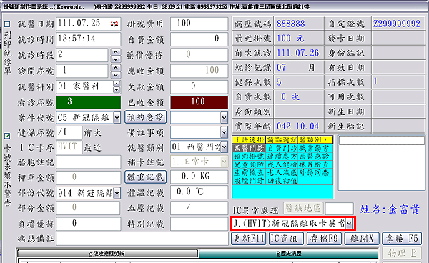The image size is (429, 263).
Task: Save with the 存檔F9 button
Action: point(324,239)
